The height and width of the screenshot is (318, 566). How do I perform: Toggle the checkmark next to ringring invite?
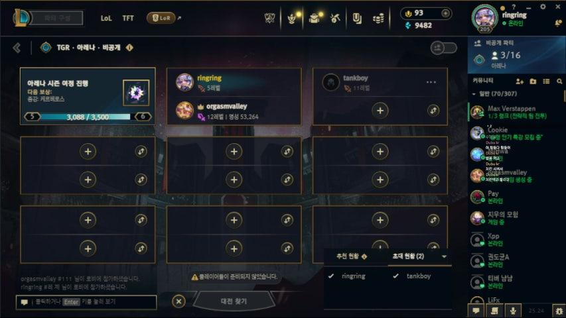coord(331,276)
